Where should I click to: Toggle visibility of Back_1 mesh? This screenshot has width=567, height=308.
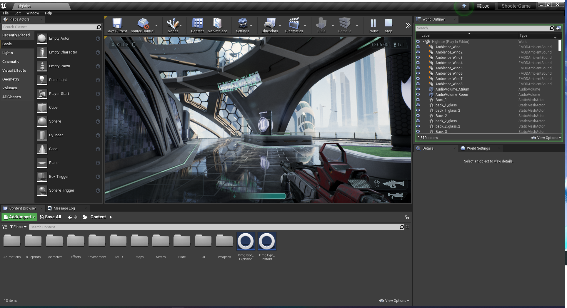click(x=418, y=100)
